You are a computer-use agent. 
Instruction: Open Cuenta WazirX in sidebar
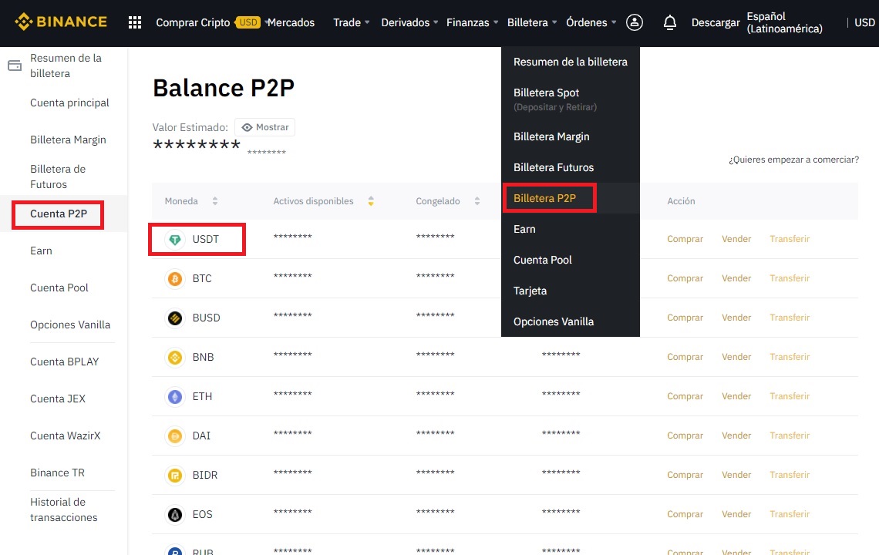pyautogui.click(x=65, y=436)
